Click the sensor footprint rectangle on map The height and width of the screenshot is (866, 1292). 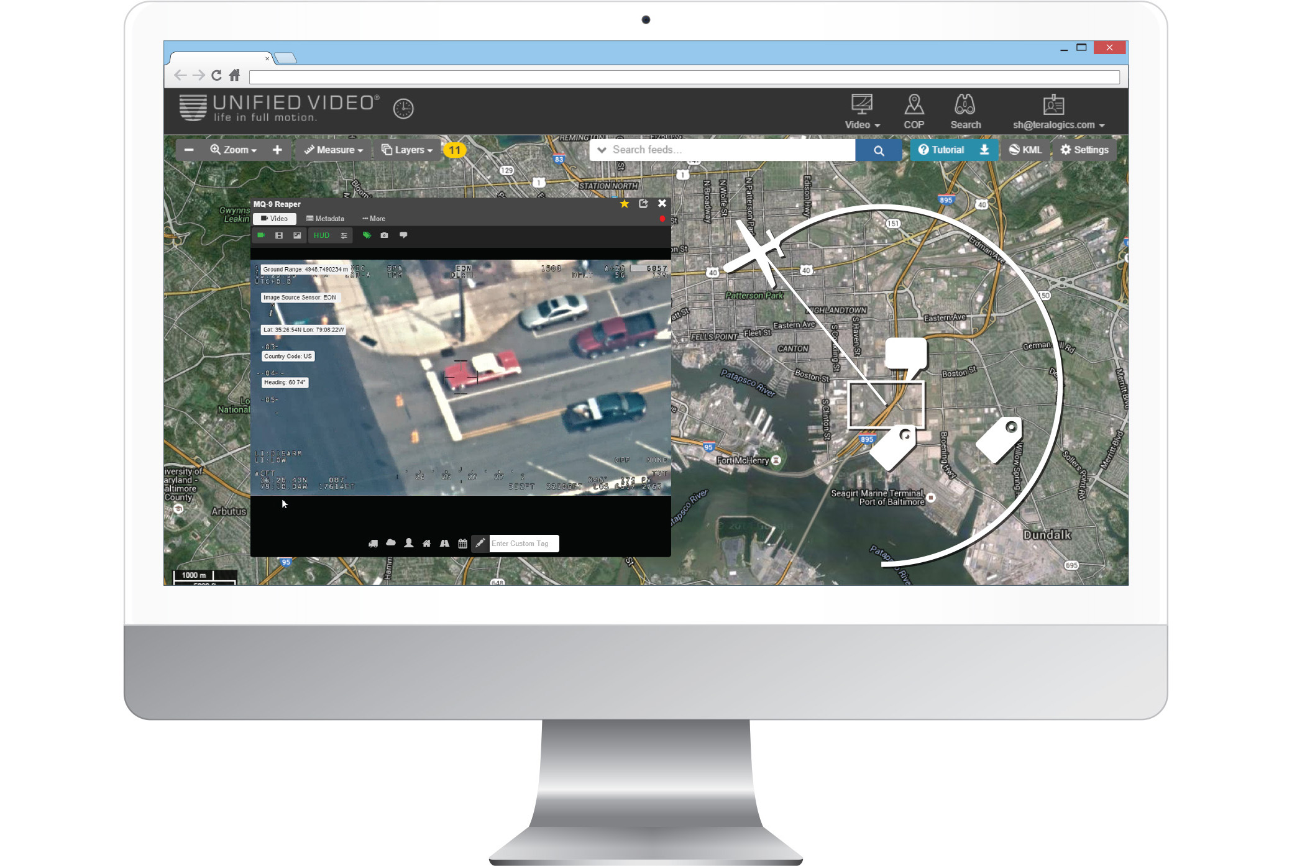[x=886, y=405]
